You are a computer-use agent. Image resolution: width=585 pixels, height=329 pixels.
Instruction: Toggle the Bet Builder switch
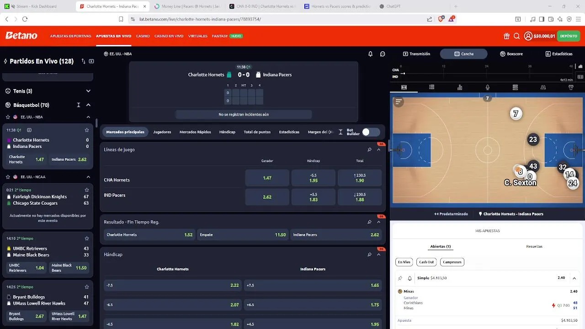pyautogui.click(x=371, y=132)
